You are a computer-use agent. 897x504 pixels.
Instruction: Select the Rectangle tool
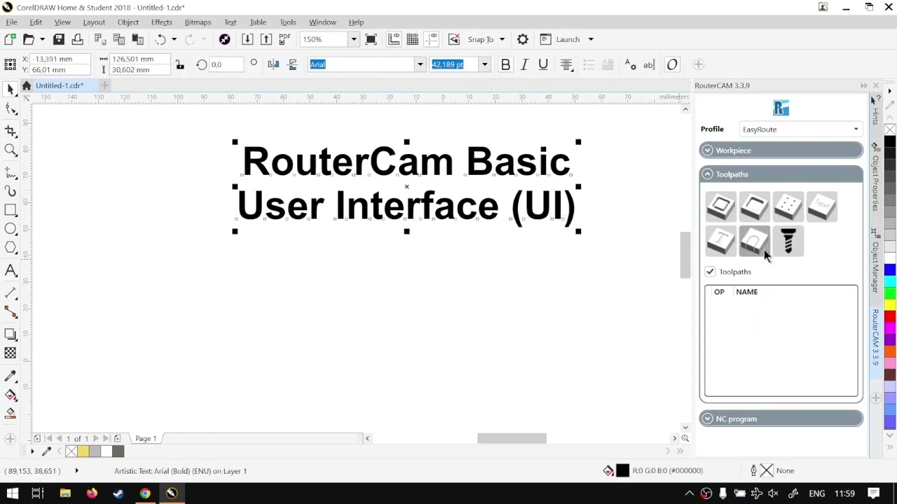point(11,210)
